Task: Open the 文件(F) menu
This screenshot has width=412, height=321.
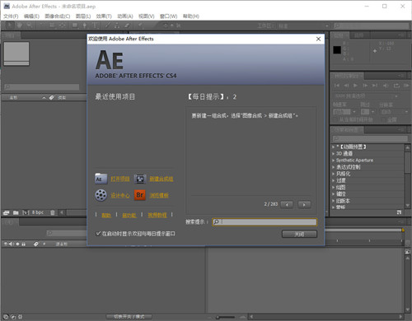Action: (x=11, y=16)
